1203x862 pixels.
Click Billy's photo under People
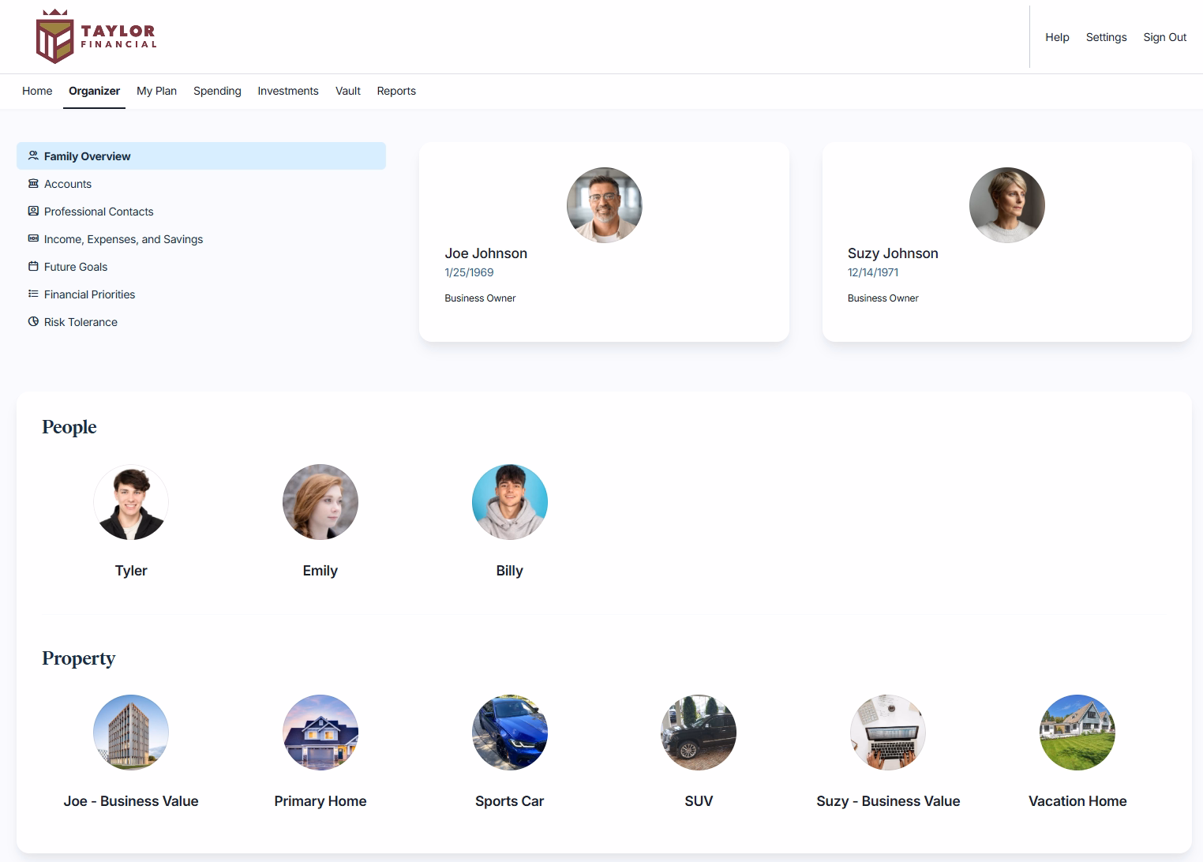click(510, 502)
